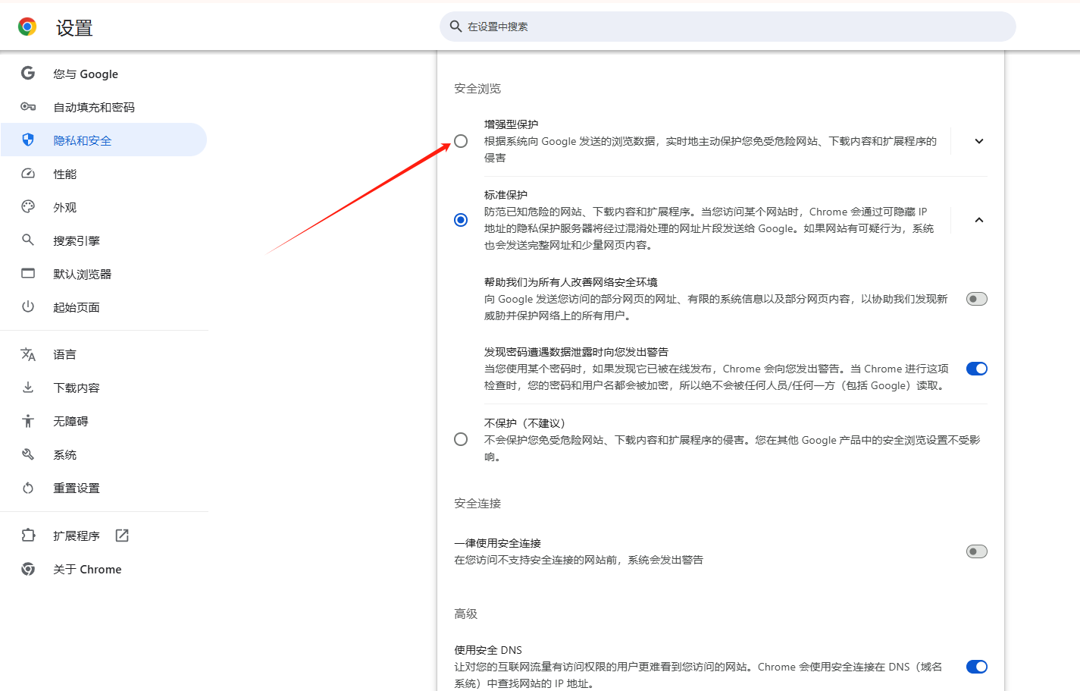Click the 标准保护 option title

pyautogui.click(x=506, y=195)
